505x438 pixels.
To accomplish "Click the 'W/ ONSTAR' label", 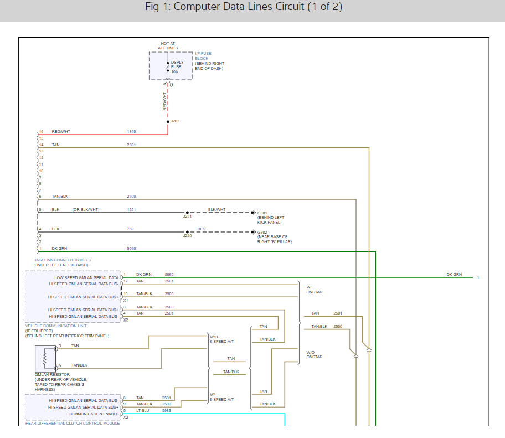I will click(x=315, y=290).
